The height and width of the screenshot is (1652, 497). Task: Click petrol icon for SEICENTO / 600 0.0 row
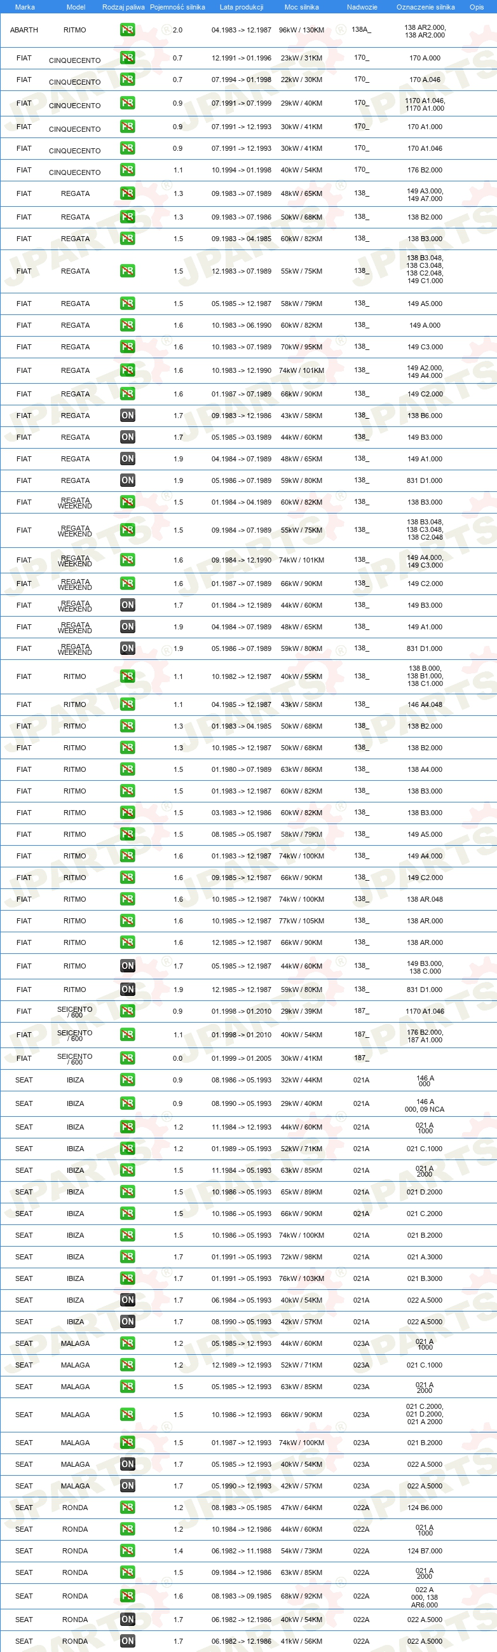pos(128,1058)
